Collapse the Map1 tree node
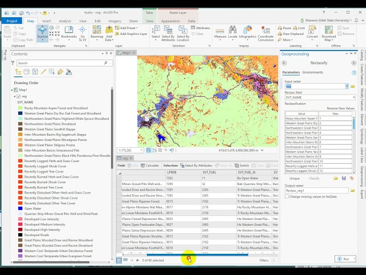 pyautogui.click(x=12, y=90)
